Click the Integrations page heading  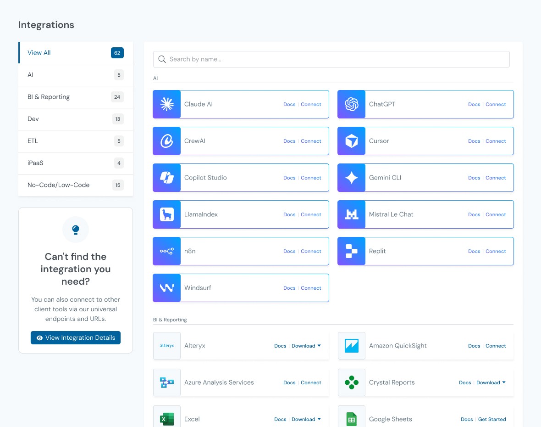pyautogui.click(x=46, y=25)
